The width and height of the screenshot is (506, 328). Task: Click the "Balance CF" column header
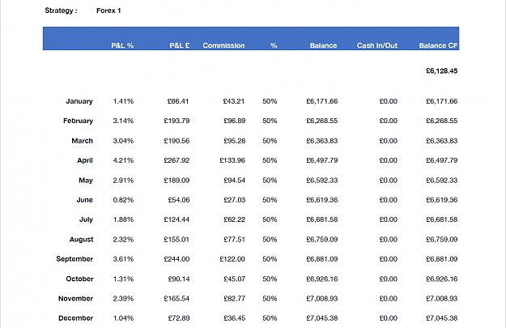pos(438,45)
